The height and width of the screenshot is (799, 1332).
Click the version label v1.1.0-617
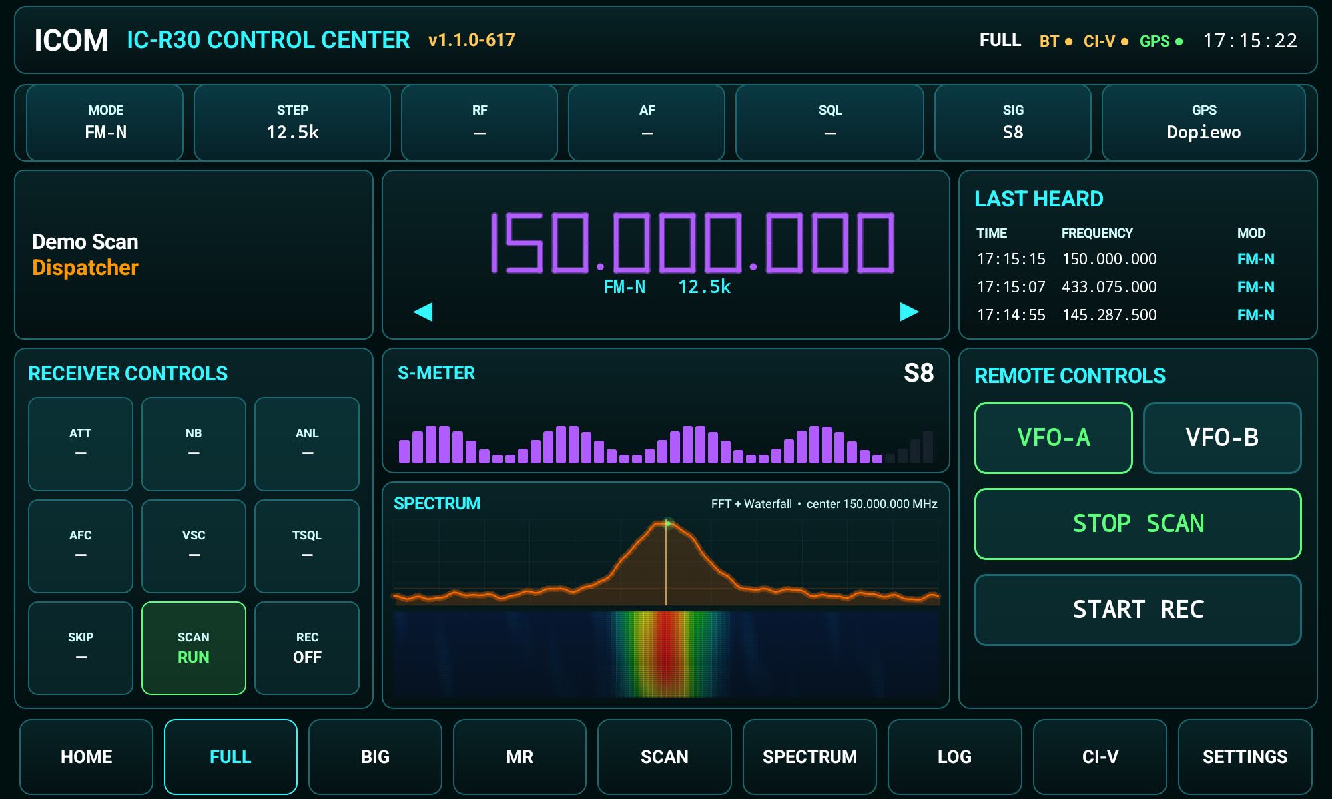(x=472, y=40)
